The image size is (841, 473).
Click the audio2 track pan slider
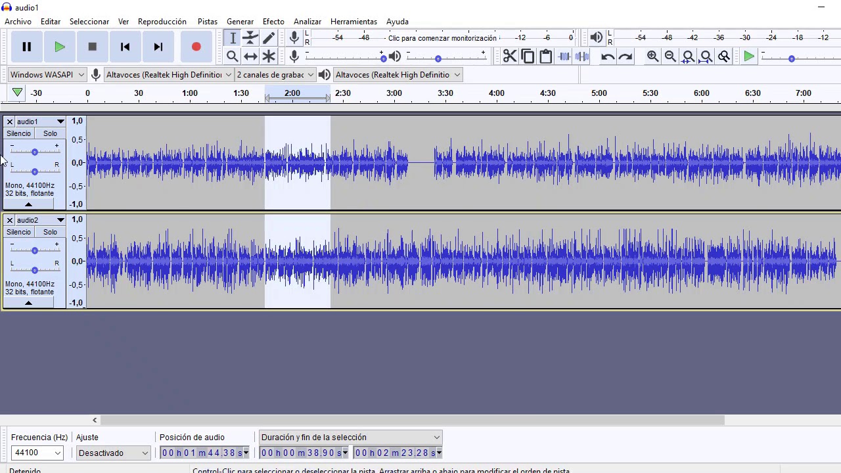click(x=34, y=269)
